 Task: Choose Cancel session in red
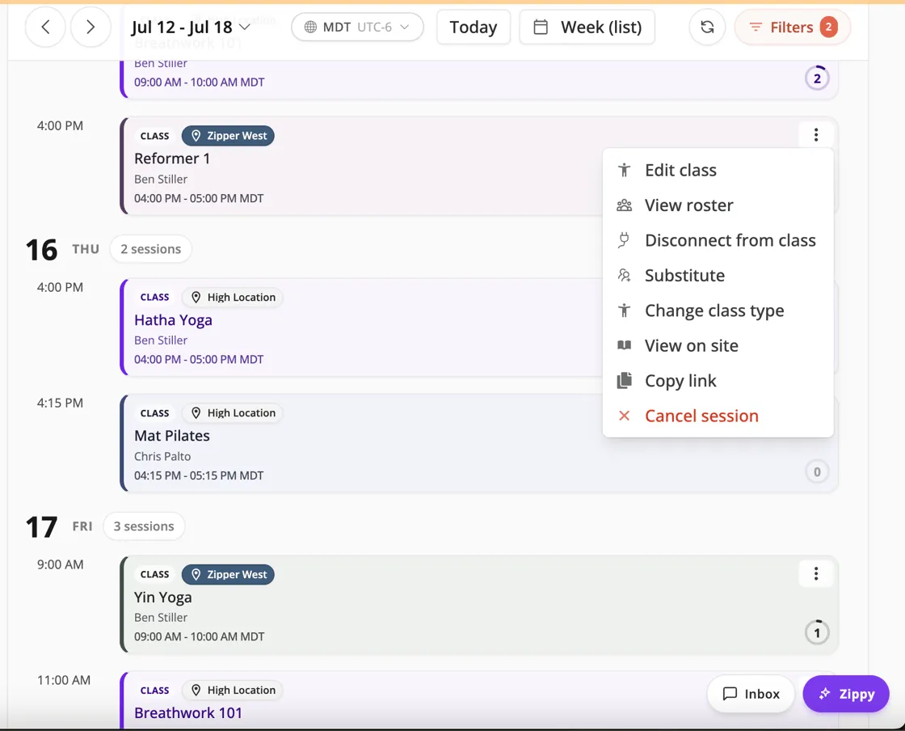(718, 416)
